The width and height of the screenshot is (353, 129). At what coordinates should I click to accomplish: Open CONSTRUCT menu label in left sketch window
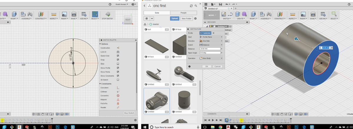(41, 18)
